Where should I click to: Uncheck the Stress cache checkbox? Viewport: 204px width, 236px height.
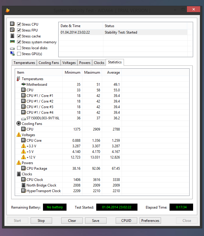point(19,36)
